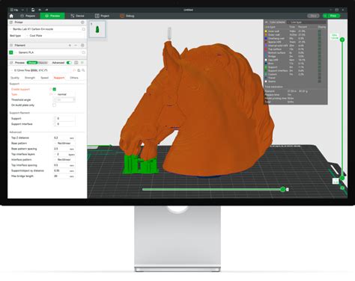Open the File menu
Image resolution: width=355 pixels, height=281 pixels.
pos(14,10)
